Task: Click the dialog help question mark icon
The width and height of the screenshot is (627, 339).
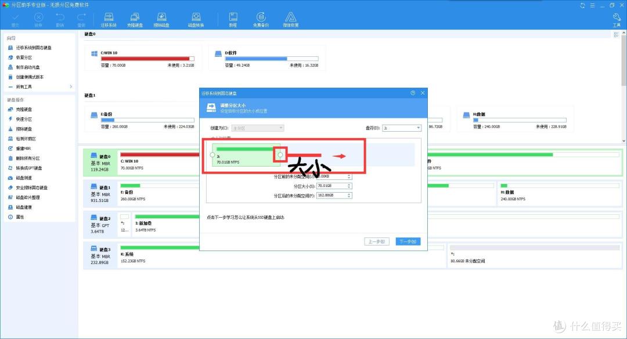Action: [x=413, y=93]
